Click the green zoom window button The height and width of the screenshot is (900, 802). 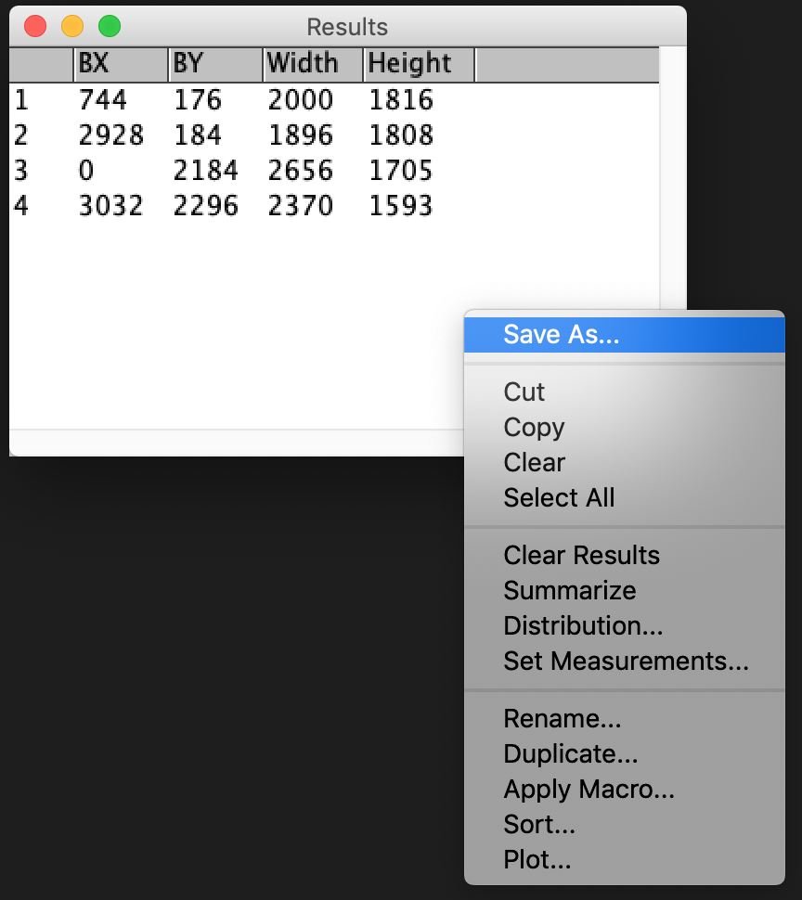110,26
